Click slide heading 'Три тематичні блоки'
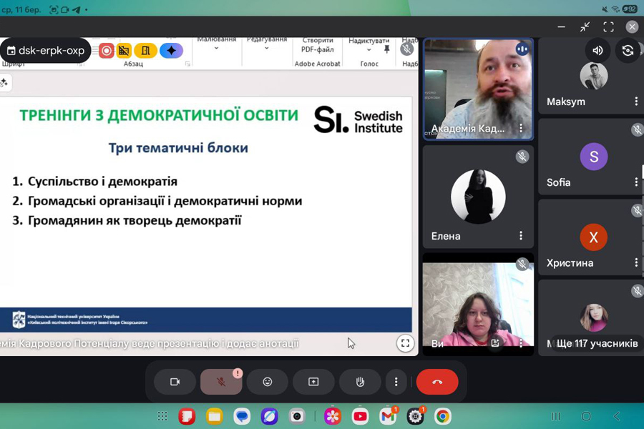This screenshot has width=644, height=429. coord(178,148)
